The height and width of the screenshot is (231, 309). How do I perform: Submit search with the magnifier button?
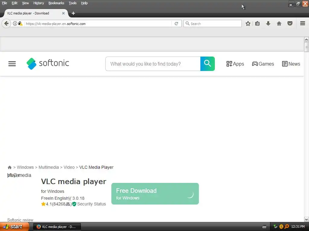[x=208, y=64]
